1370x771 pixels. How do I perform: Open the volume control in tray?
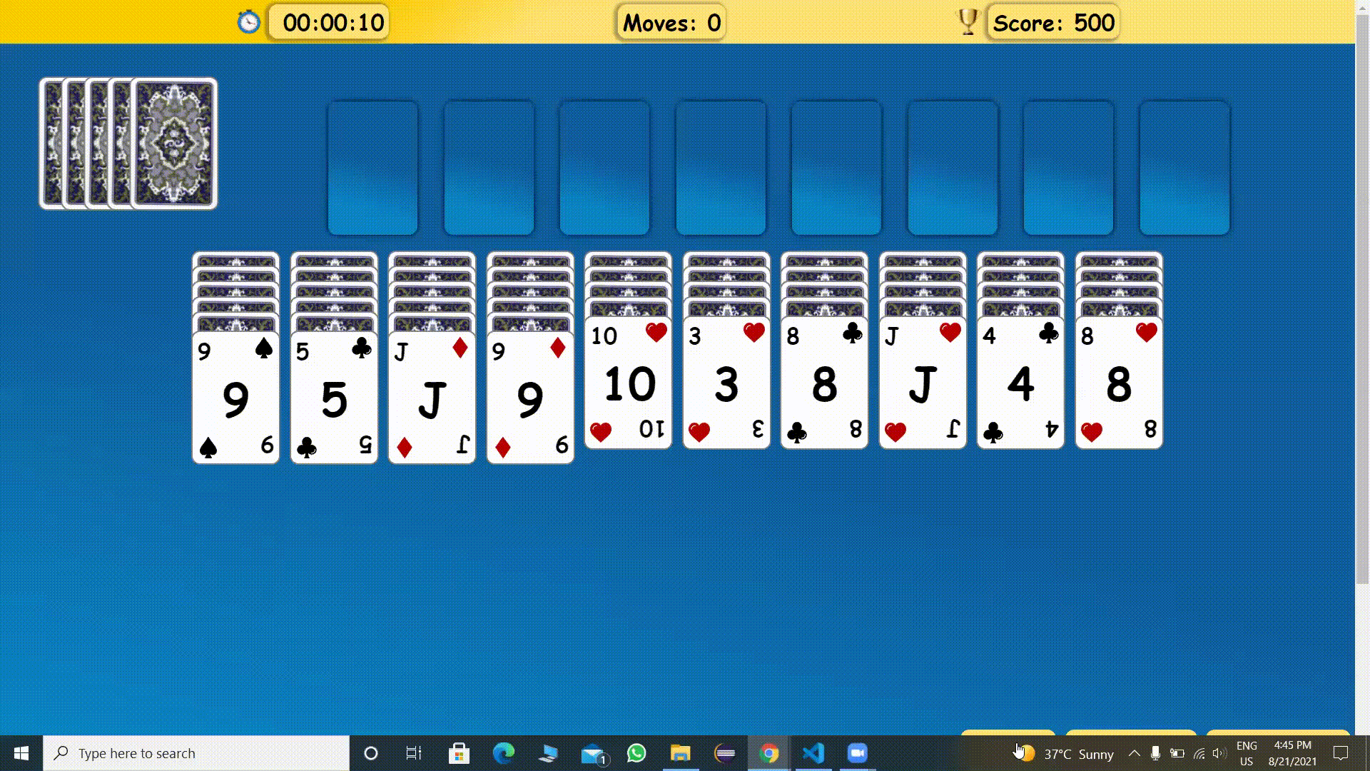(1219, 753)
